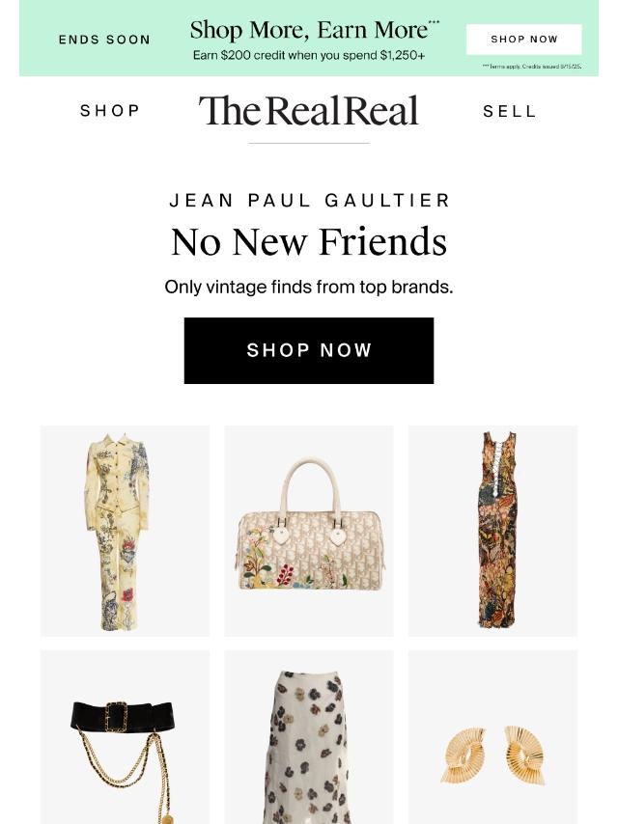View the tattoo-print yellow suit item
The image size is (618, 824).
coord(125,531)
